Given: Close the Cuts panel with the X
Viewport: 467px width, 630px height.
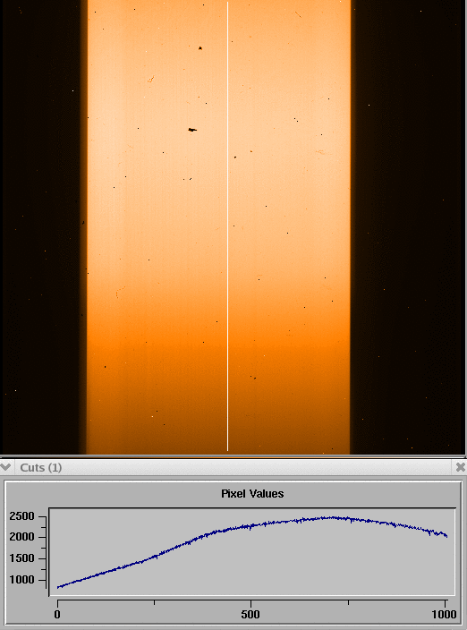Looking at the screenshot, I should click(460, 467).
